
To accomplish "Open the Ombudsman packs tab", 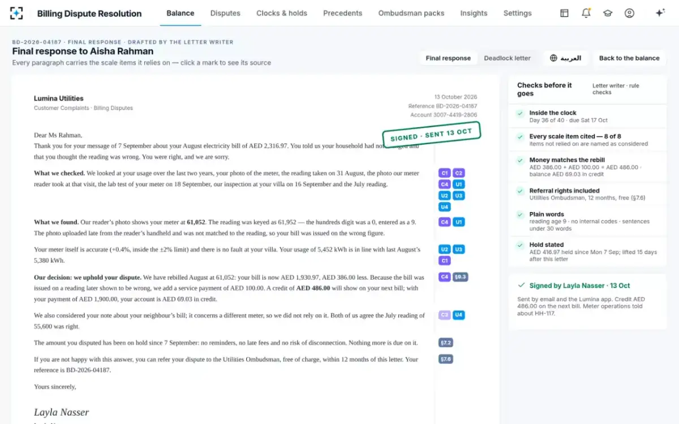I will pos(411,13).
